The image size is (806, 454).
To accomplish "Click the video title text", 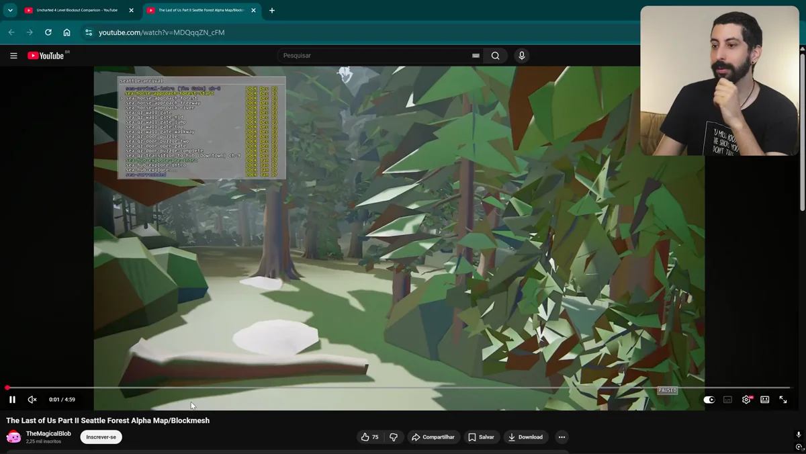I will 108,420.
